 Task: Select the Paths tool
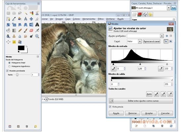(8, 19)
